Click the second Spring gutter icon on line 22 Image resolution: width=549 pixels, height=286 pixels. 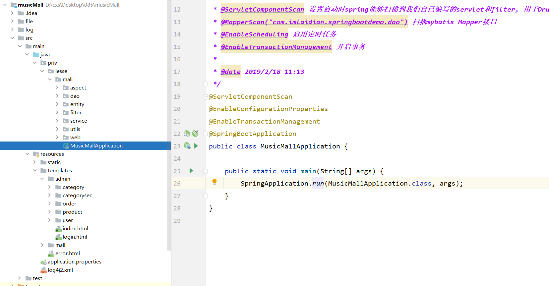pyautogui.click(x=195, y=134)
